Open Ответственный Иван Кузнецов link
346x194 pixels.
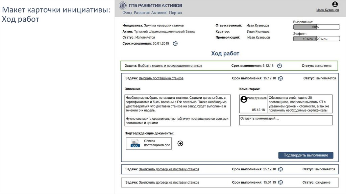click(257, 25)
